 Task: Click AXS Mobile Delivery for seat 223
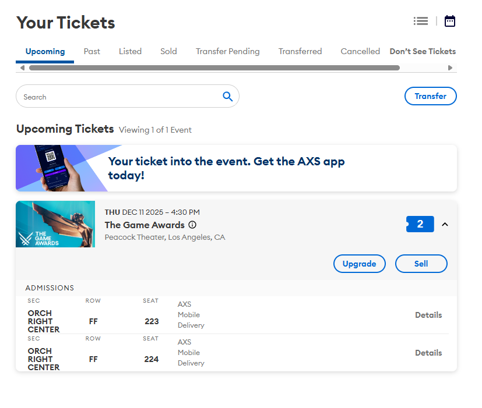191,315
